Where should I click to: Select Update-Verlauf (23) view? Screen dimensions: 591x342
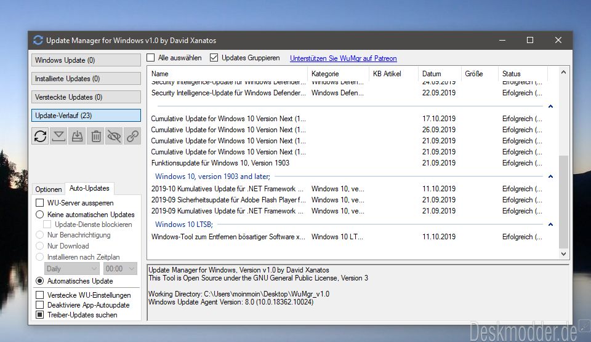point(86,116)
